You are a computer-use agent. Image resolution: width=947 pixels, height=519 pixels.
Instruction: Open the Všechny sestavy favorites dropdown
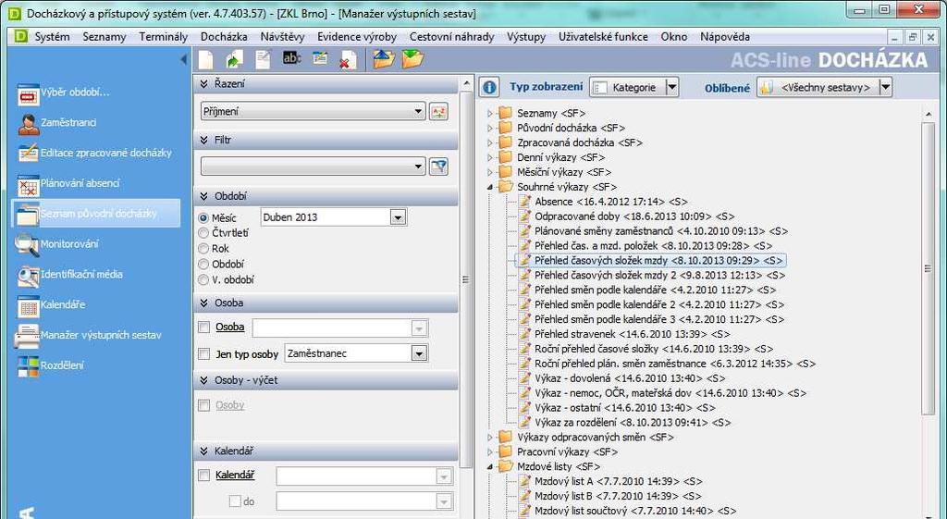pos(885,88)
